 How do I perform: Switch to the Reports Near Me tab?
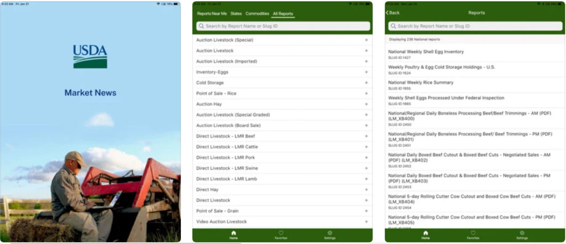(212, 13)
